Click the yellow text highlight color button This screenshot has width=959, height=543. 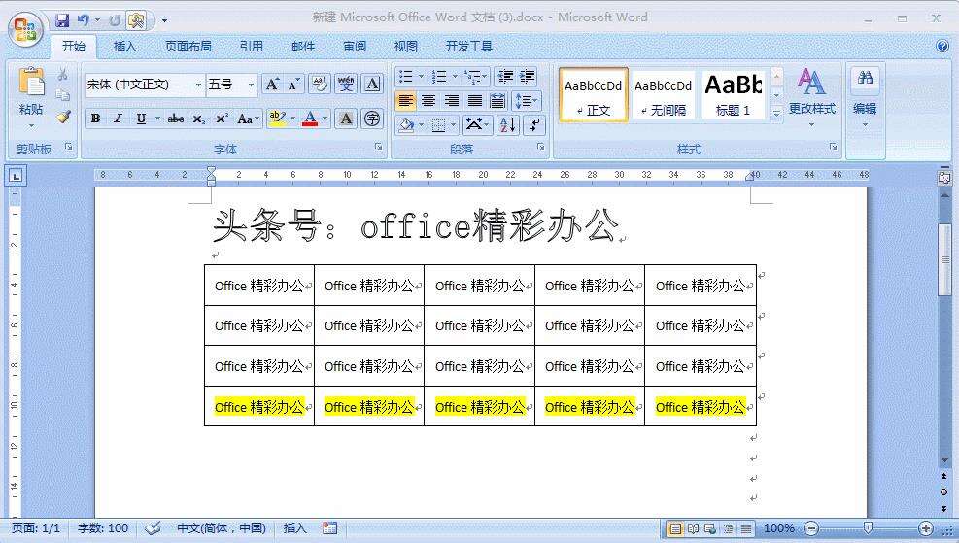277,119
